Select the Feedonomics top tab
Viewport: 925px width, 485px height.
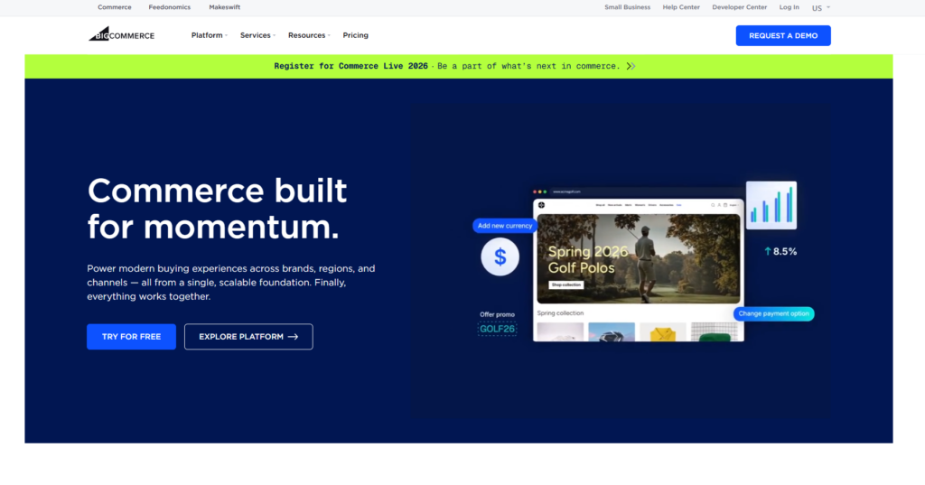point(169,7)
